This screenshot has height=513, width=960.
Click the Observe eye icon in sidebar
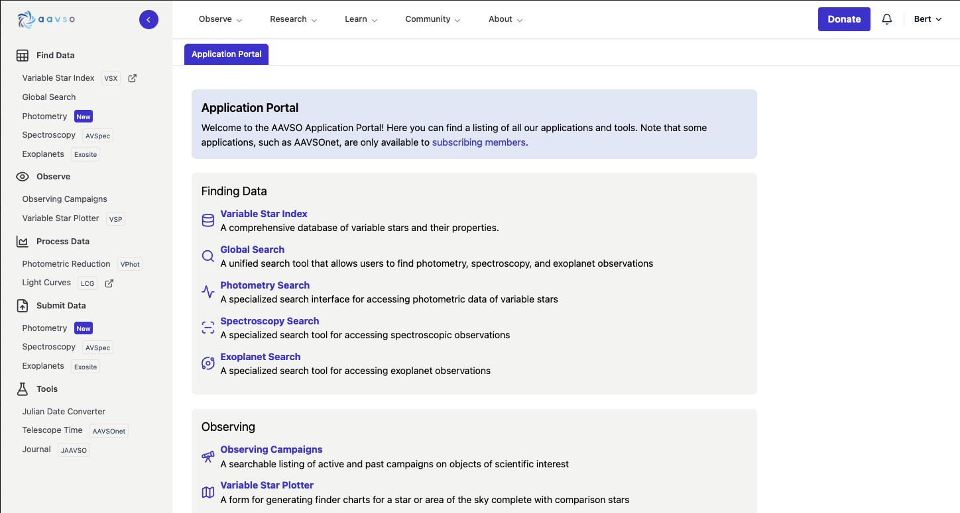[23, 177]
